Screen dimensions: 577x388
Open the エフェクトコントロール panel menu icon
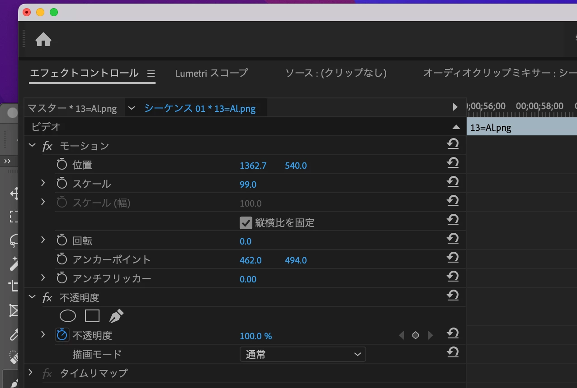point(151,74)
